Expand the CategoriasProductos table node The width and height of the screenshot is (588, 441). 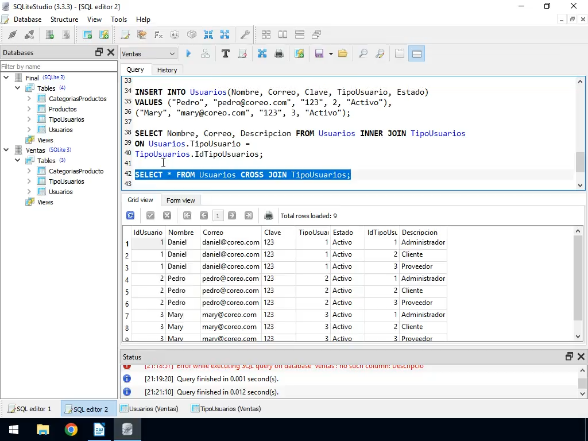29,99
